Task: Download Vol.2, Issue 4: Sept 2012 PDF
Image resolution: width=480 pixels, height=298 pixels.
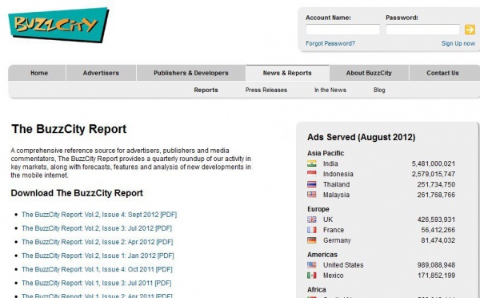Action: pyautogui.click(x=99, y=215)
